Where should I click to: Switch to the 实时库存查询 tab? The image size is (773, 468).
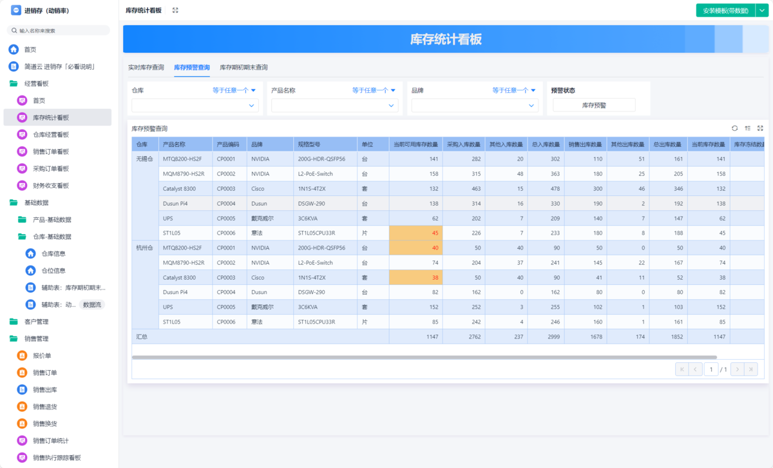146,67
